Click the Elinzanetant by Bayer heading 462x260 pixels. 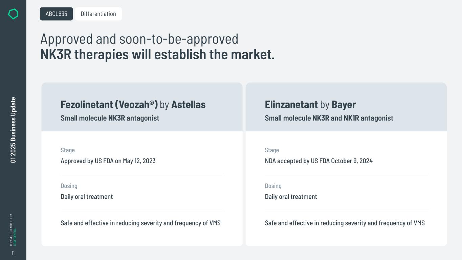[x=310, y=104]
